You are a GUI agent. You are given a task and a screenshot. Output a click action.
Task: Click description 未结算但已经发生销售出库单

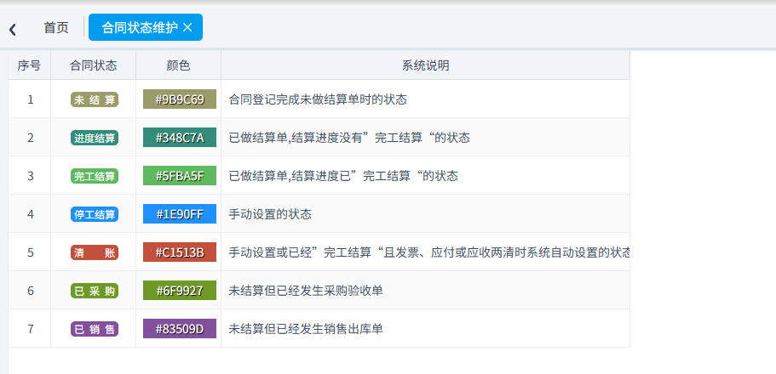(306, 329)
